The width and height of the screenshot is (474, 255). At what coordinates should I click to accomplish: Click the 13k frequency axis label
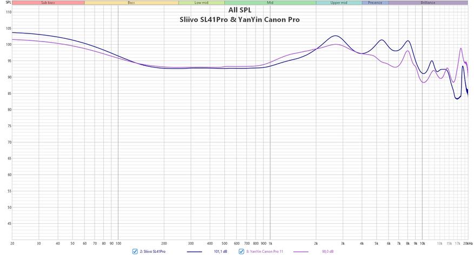(440, 243)
